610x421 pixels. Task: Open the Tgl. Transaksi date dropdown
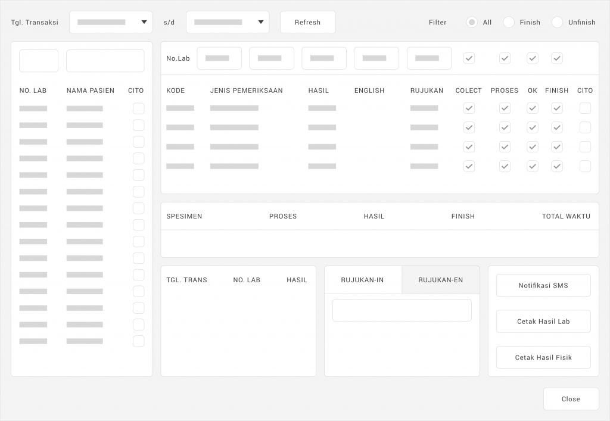(111, 22)
